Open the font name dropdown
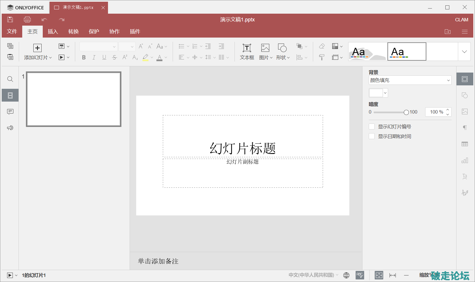Screen dimensions: 475x282 99,47
